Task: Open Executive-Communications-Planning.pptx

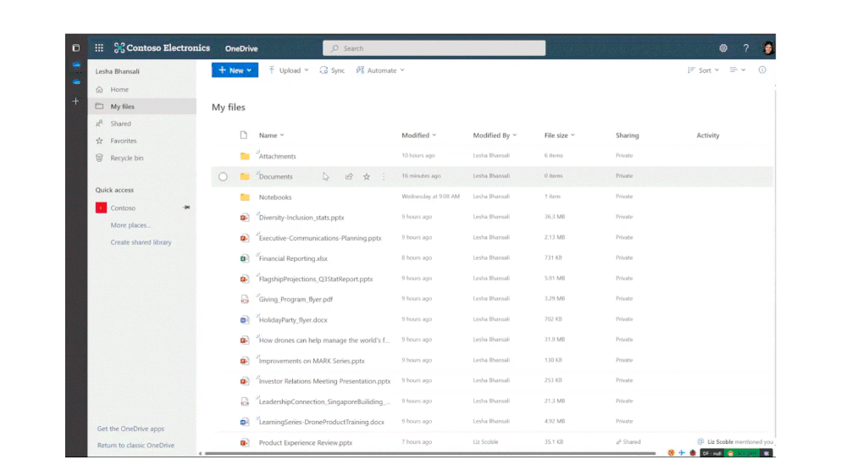Action: (x=320, y=238)
